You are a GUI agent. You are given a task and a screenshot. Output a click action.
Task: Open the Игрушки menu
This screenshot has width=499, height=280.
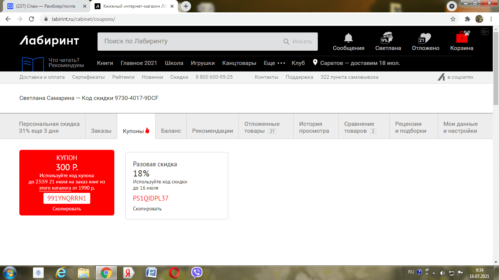click(x=203, y=63)
